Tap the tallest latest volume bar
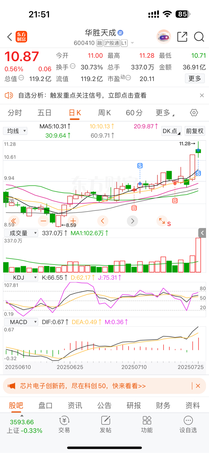The image size is (209, 453). pos(198,255)
